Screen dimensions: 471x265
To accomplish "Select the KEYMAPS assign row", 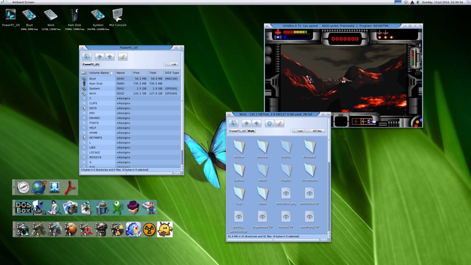I will [x=131, y=138].
